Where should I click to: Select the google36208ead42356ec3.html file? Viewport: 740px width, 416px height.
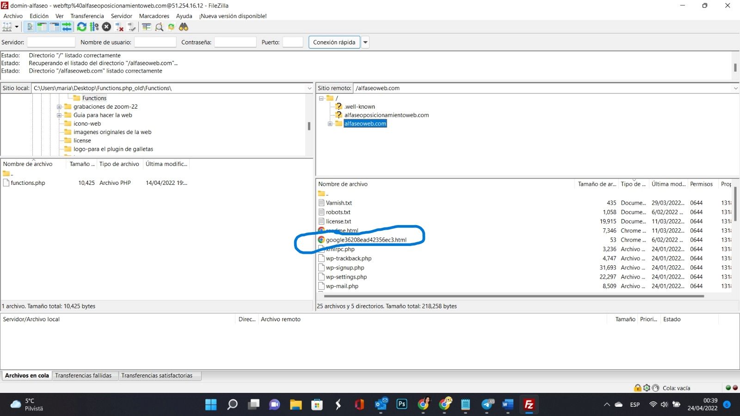point(366,240)
